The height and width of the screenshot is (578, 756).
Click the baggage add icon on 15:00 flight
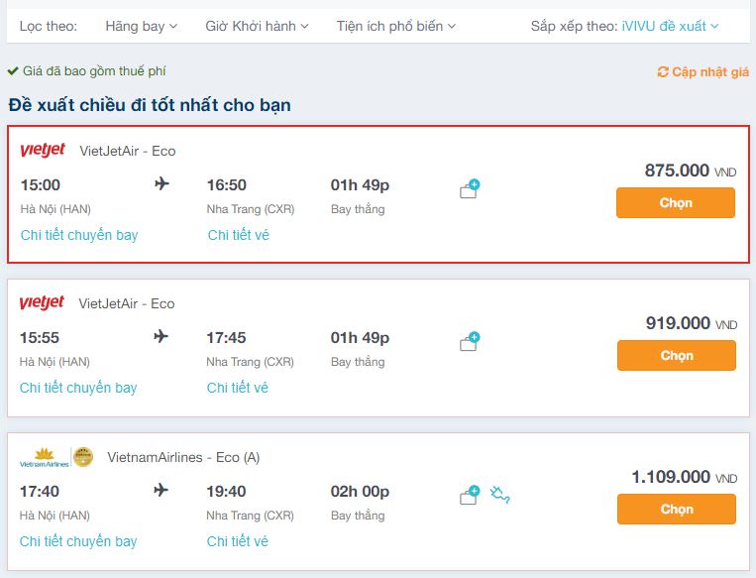tap(470, 189)
